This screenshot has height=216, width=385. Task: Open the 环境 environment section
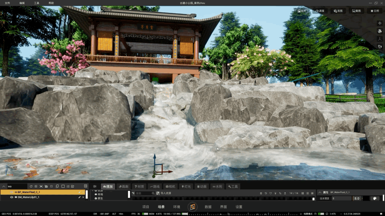pos(176,207)
